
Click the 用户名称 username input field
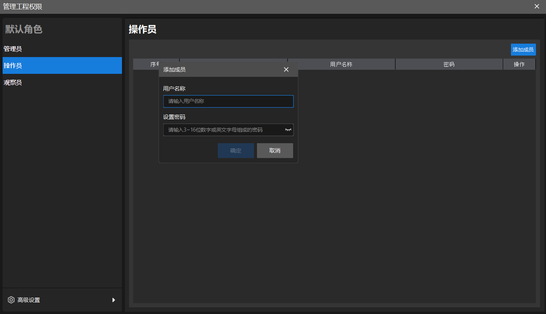pos(228,101)
